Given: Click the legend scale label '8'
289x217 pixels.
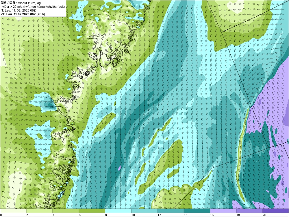Looking at the screenshot, I should pos(106,215).
